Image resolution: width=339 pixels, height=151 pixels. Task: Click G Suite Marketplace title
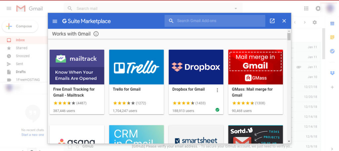point(86,21)
